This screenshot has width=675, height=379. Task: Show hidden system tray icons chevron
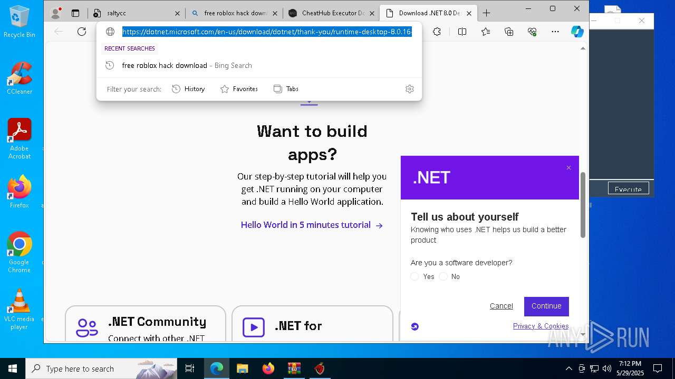click(x=568, y=368)
